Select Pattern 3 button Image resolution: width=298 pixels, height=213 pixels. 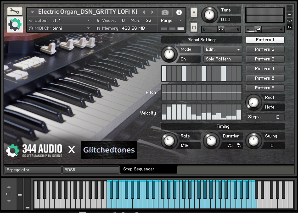(264, 59)
